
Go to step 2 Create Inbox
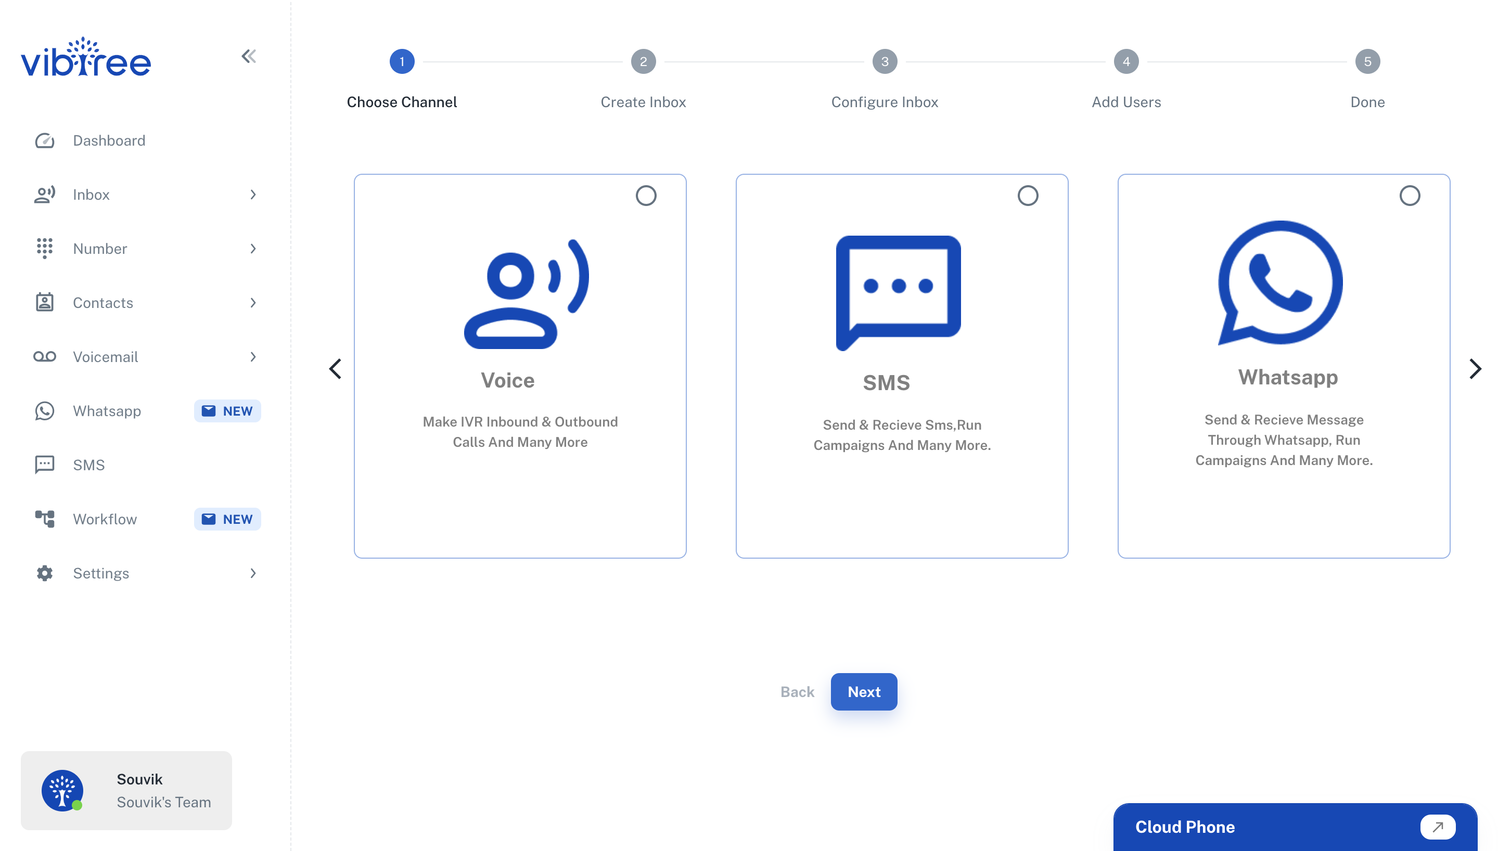pyautogui.click(x=643, y=62)
